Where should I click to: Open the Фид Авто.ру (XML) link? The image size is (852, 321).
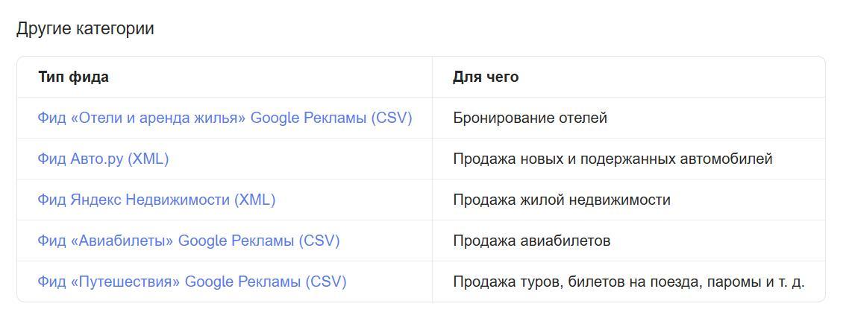103,159
